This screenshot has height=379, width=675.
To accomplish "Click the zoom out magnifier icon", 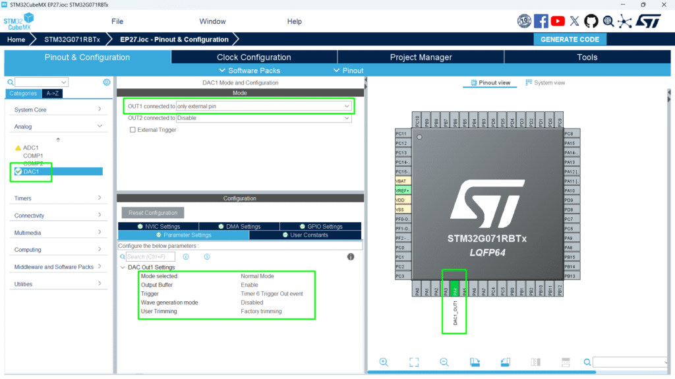I will (x=444, y=362).
